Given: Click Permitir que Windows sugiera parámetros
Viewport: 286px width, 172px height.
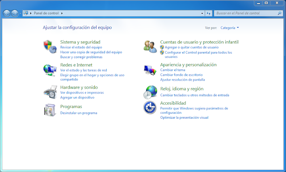Looking at the screenshot, I should pyautogui.click(x=194, y=110).
